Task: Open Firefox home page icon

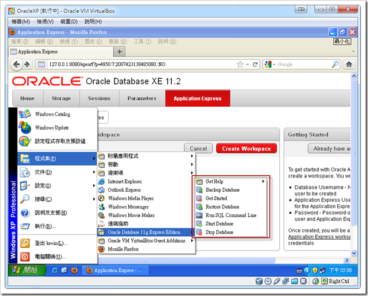Action: point(349,65)
